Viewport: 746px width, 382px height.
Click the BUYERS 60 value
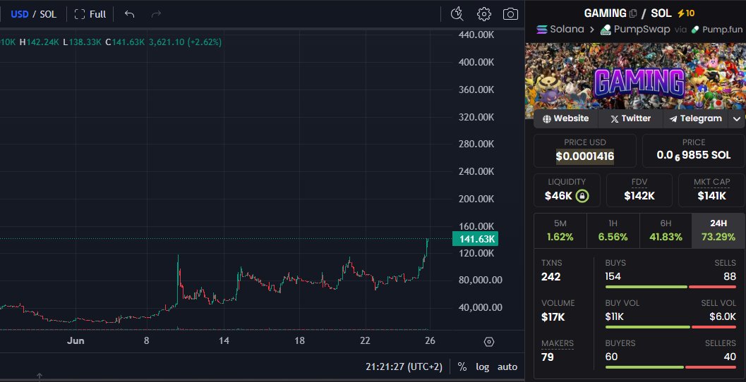pos(611,357)
